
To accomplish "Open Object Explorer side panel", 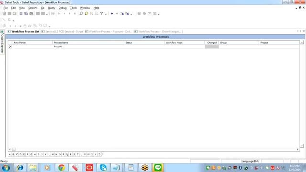I will click(2, 42).
